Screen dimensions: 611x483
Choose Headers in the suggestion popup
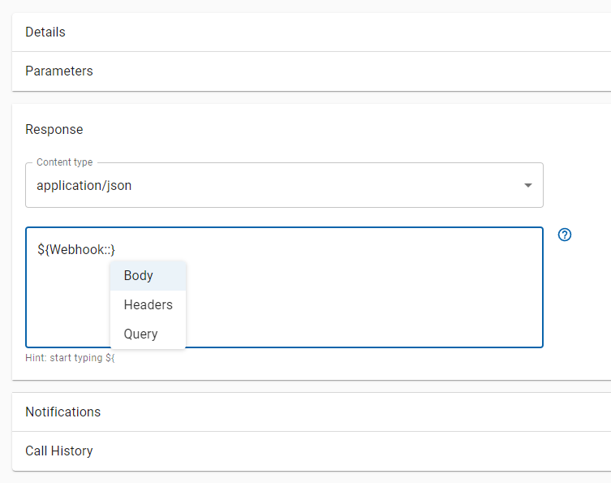(x=148, y=305)
